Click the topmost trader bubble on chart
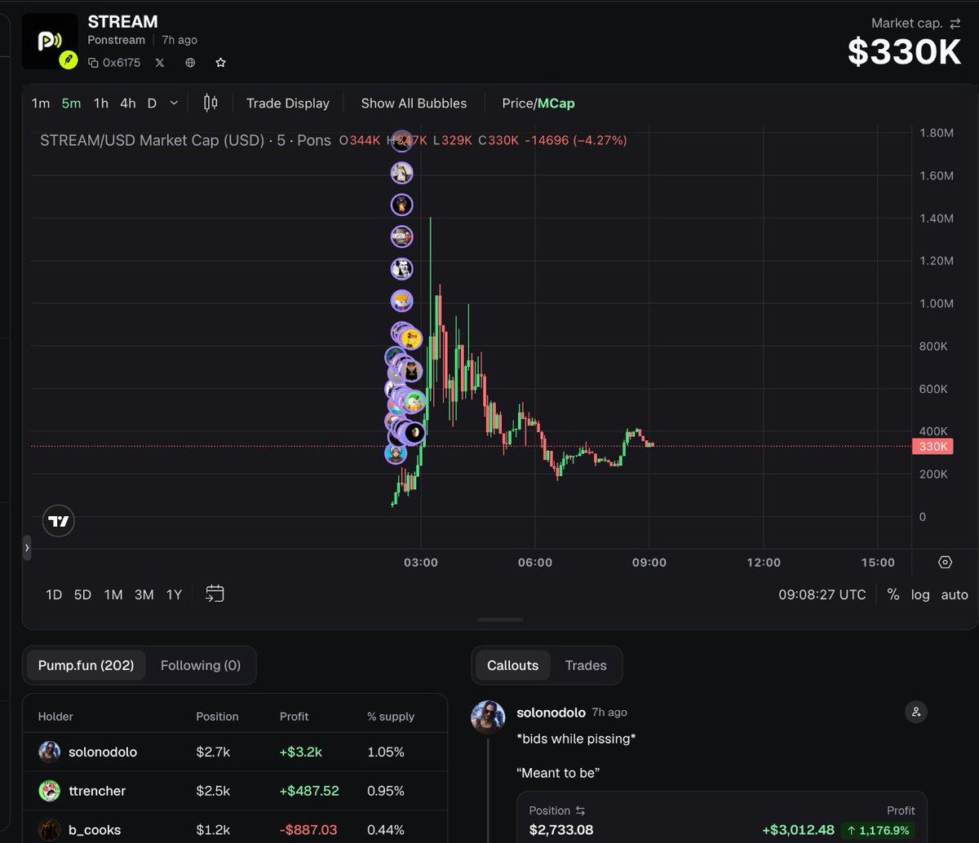This screenshot has height=843, width=979. [401, 140]
